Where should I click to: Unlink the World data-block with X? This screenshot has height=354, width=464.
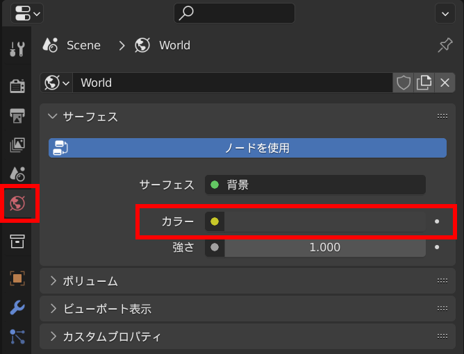(x=445, y=83)
